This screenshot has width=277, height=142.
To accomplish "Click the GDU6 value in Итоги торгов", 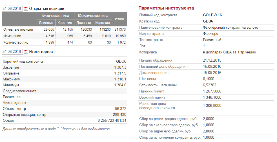I will click(x=121, y=62).
